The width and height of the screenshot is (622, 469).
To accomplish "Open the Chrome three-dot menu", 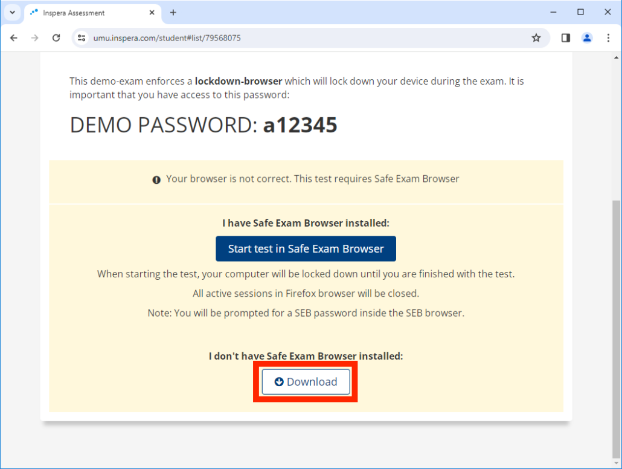I will pyautogui.click(x=608, y=38).
